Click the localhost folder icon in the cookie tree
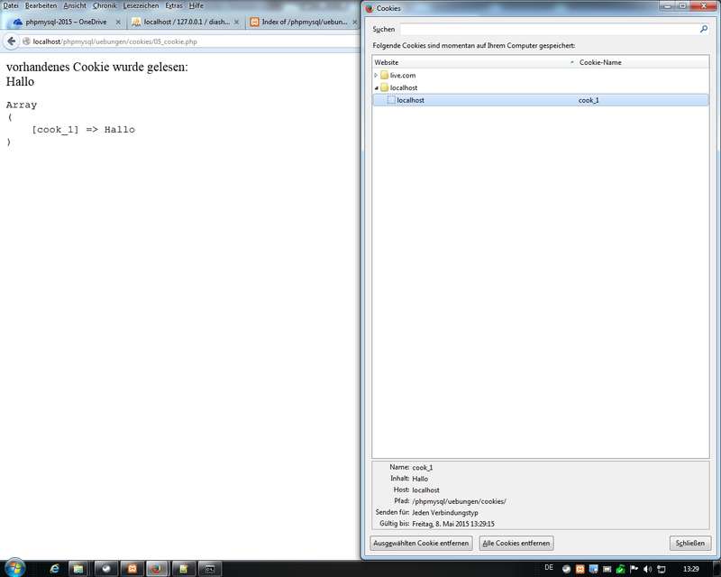This screenshot has height=577, width=721. click(385, 87)
